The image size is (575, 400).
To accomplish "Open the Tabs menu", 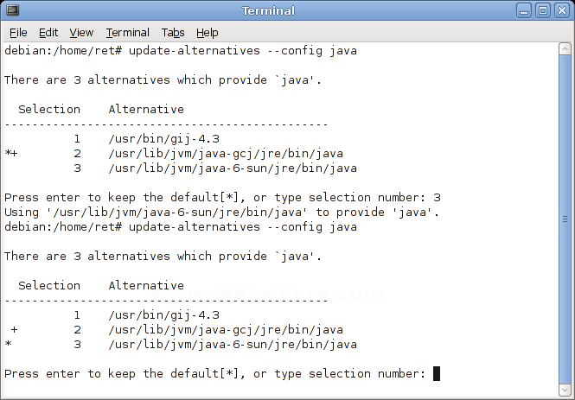I will click(x=173, y=32).
